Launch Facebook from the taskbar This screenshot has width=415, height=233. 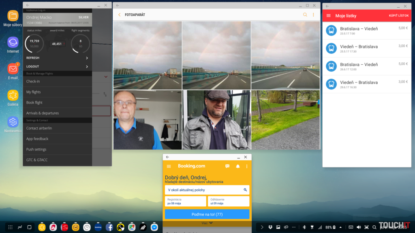(109, 227)
